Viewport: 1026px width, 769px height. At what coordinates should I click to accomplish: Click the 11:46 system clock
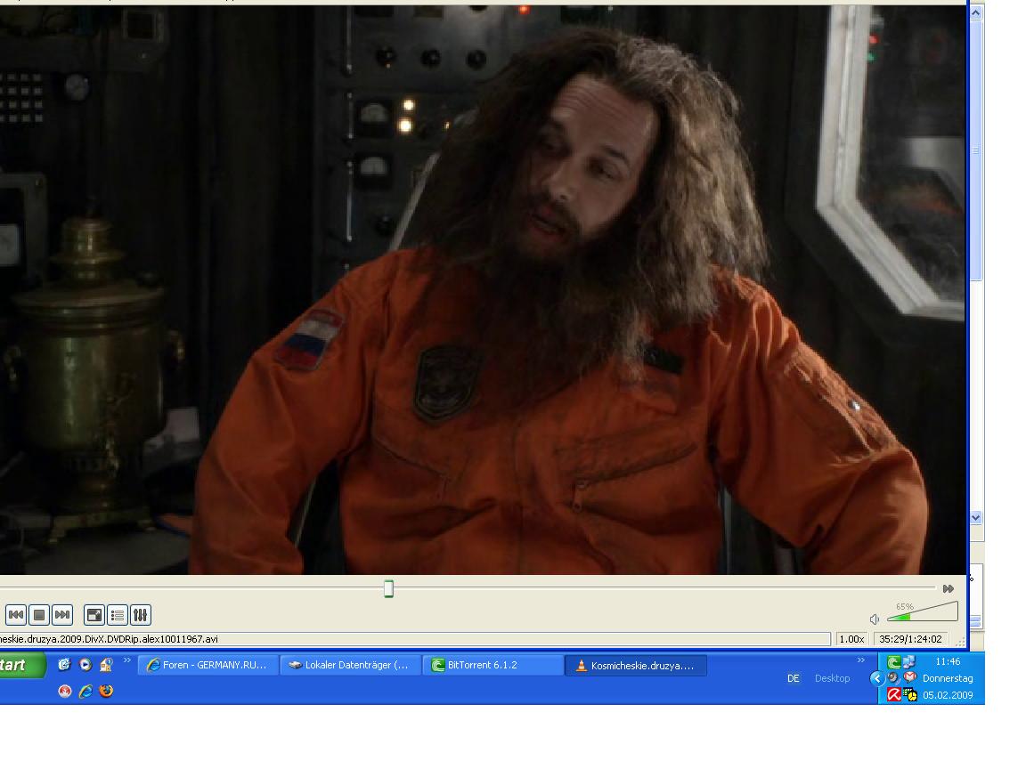click(x=948, y=661)
